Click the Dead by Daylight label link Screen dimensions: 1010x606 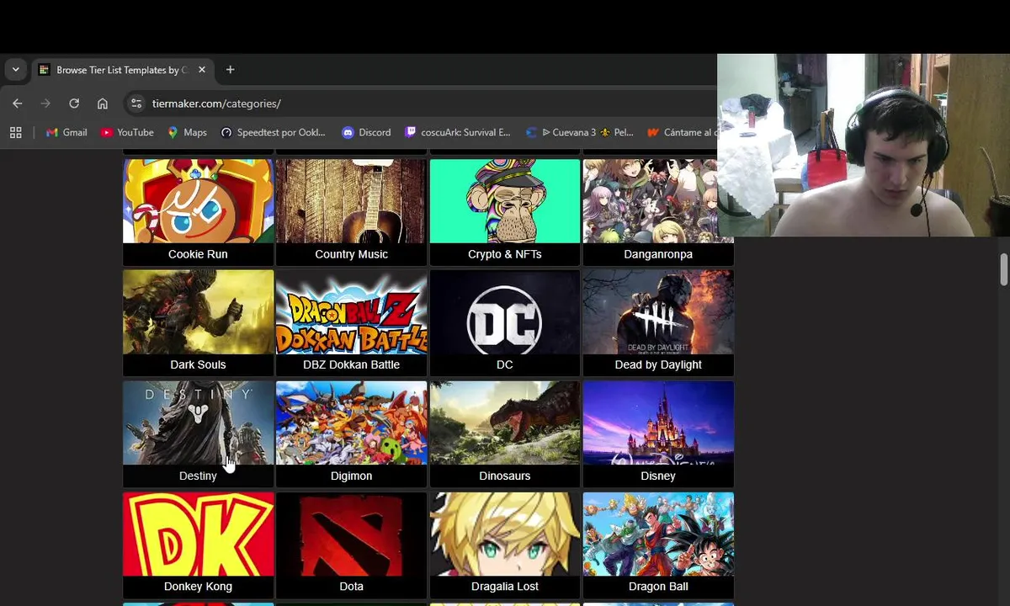pos(658,364)
